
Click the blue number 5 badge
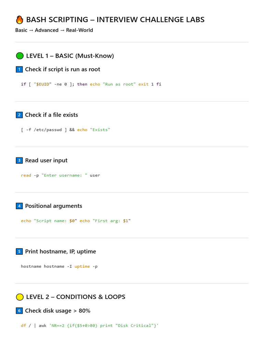pos(19,252)
